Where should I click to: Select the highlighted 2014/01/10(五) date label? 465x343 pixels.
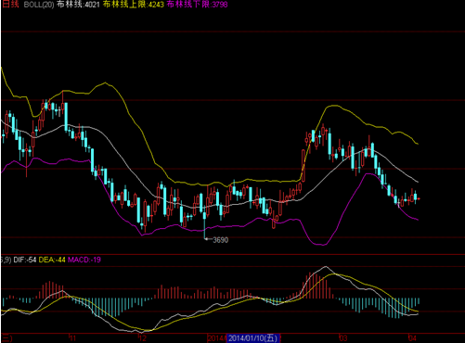pos(253,338)
